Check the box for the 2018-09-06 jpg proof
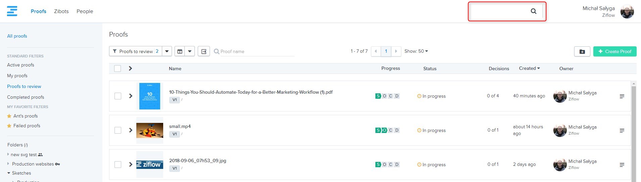The image size is (641, 182). click(x=118, y=165)
